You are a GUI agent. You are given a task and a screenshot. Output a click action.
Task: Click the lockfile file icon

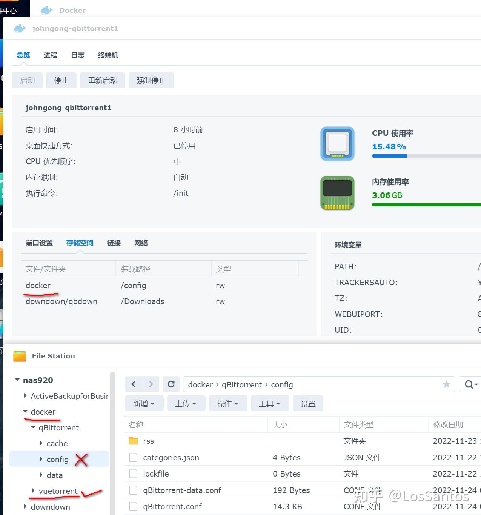coord(133,473)
